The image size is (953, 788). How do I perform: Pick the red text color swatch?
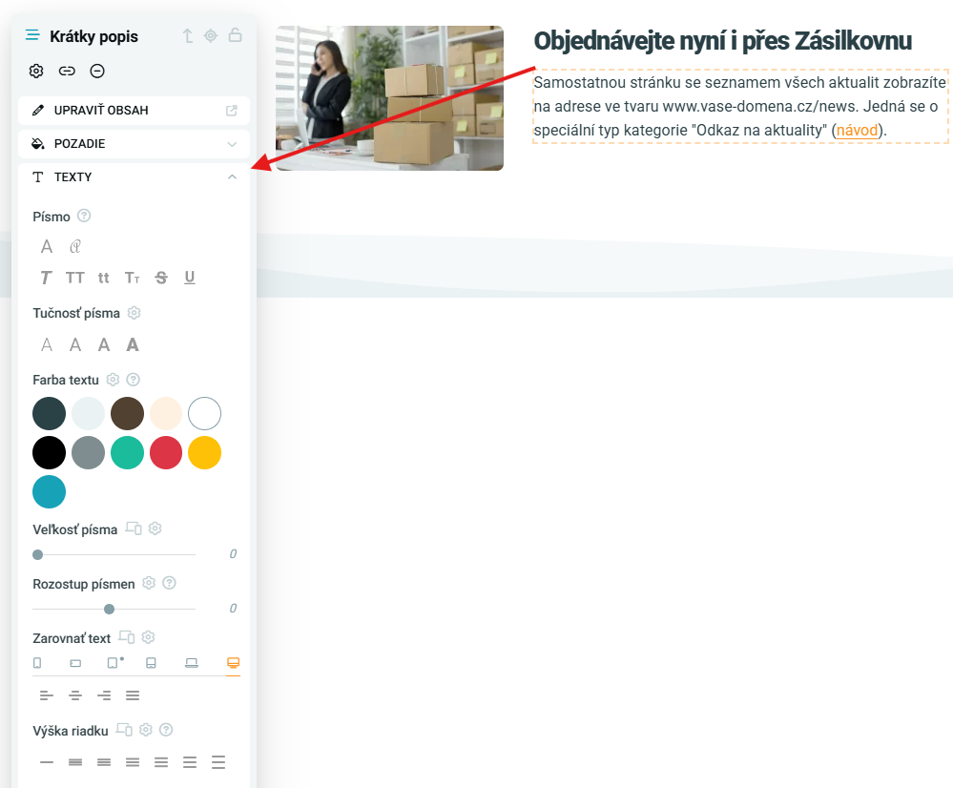[166, 453]
